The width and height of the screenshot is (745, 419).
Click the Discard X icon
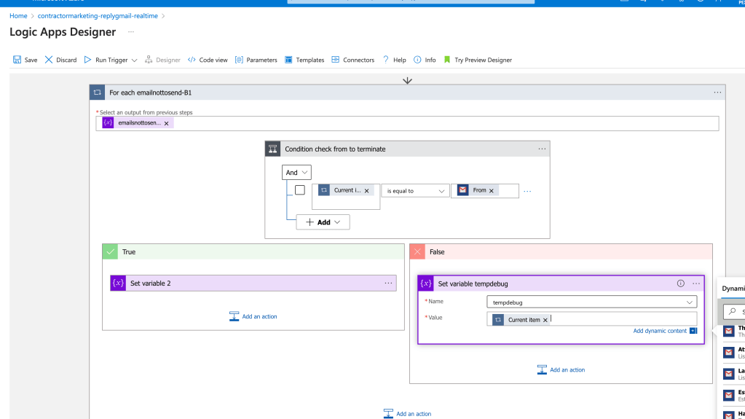[49, 60]
